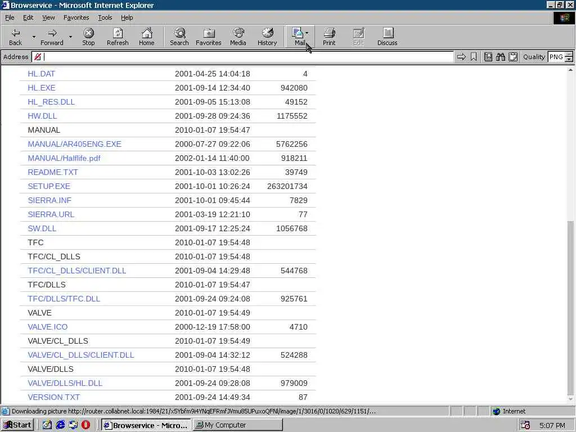
Task: Open the Favorites menu
Action: point(76,17)
